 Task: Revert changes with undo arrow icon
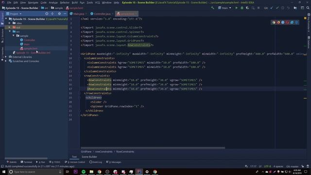[x=288, y=8]
